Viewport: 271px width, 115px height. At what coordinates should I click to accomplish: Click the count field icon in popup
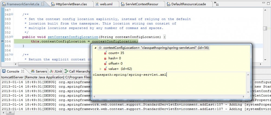tap(105, 53)
